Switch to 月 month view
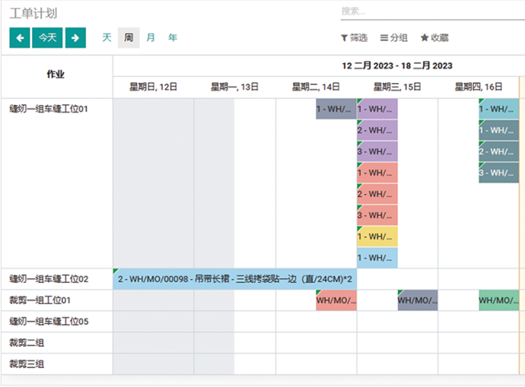Screen dimensions: 525x387 click(151, 37)
